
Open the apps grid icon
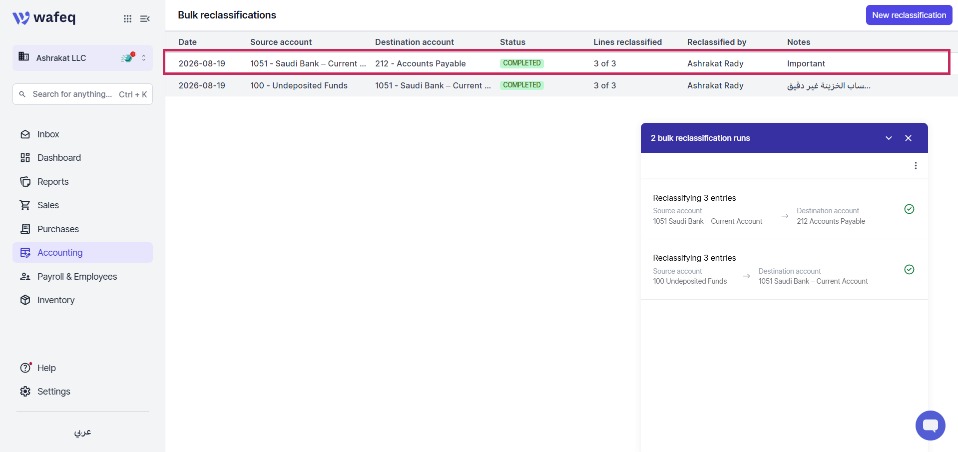[x=128, y=18]
